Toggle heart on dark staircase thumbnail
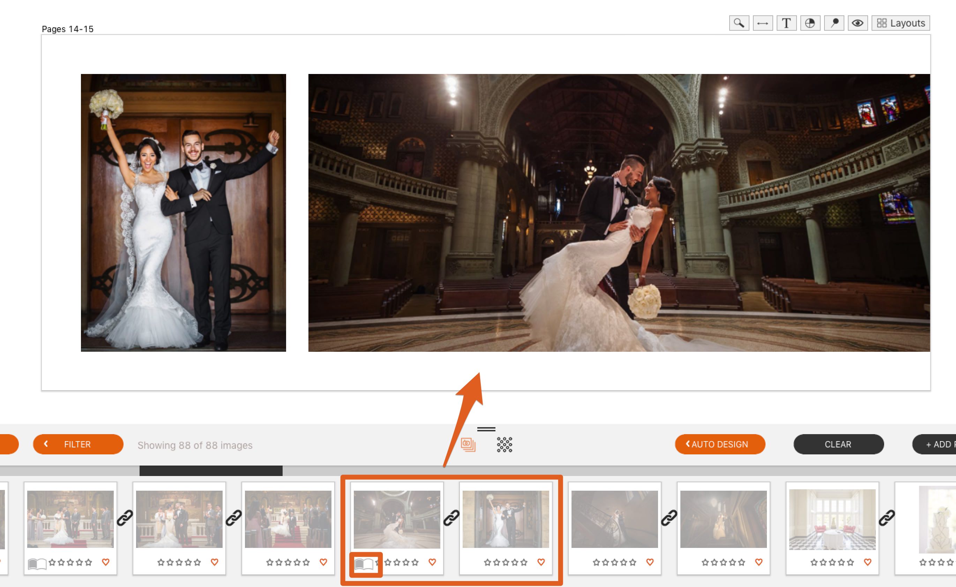Screen dimensions: 956x587 tap(650, 562)
